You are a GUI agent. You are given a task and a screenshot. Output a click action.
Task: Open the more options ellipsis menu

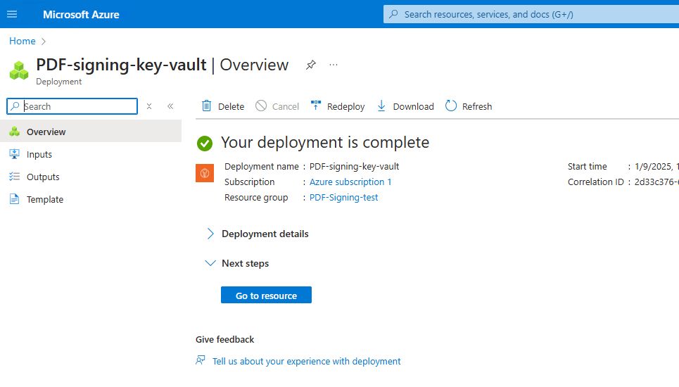point(333,65)
